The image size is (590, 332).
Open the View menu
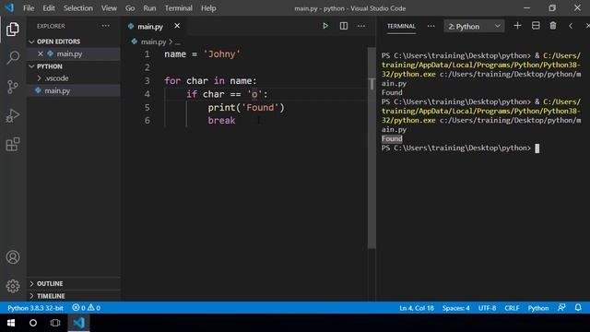109,8
